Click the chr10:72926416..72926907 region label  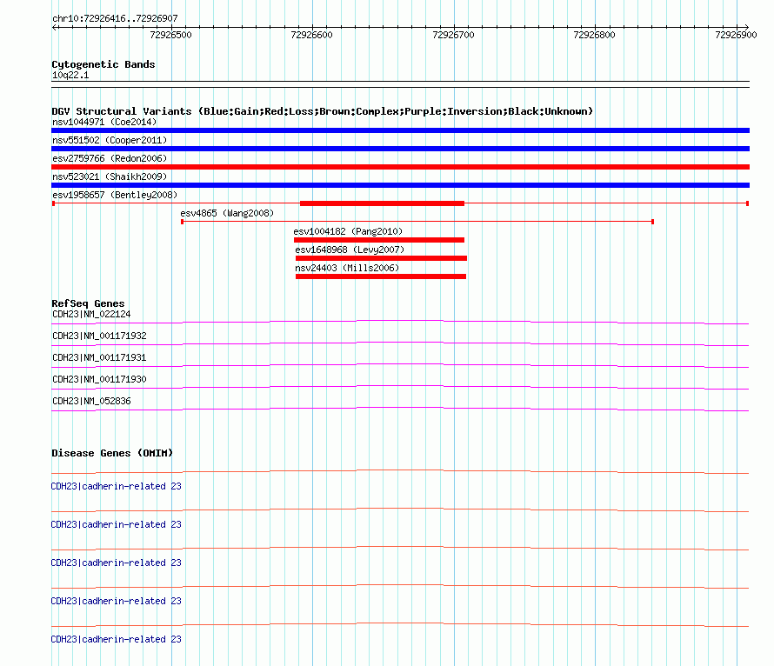point(115,18)
